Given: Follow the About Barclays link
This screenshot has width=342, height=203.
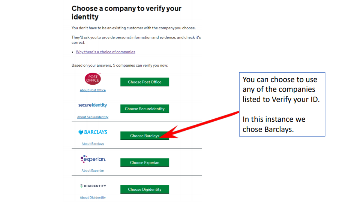Looking at the screenshot, I should tap(93, 144).
